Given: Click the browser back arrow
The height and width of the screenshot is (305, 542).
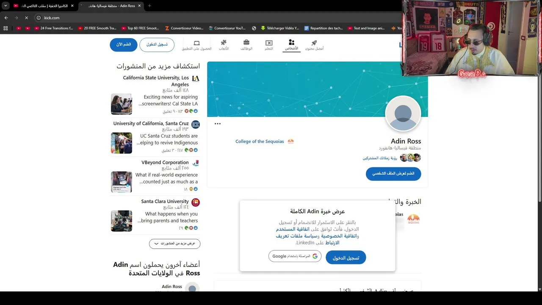Looking at the screenshot, I should [6, 18].
